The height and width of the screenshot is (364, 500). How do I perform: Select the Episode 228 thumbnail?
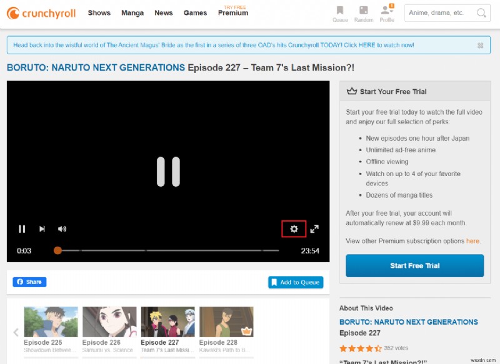coord(226,320)
